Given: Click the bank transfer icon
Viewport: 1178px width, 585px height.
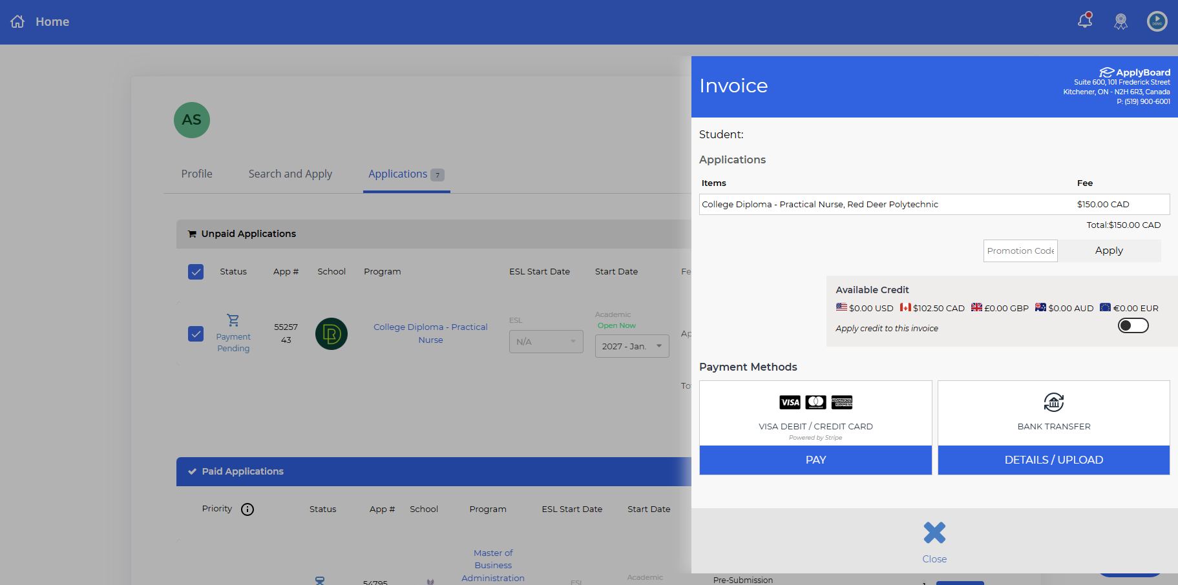Looking at the screenshot, I should click(x=1054, y=402).
